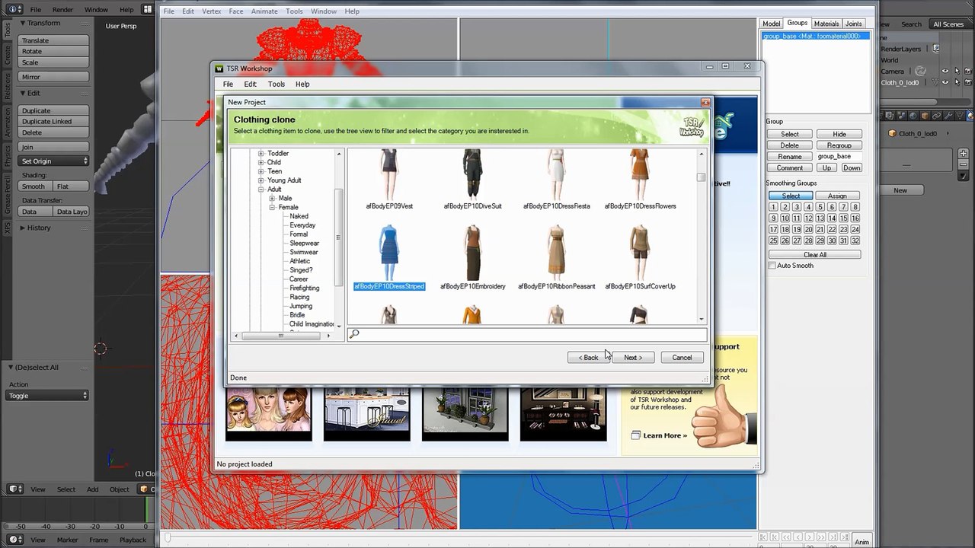Viewport: 975px width, 548px height.
Task: Click the magnifier icon in clothing search bar
Action: 354,334
